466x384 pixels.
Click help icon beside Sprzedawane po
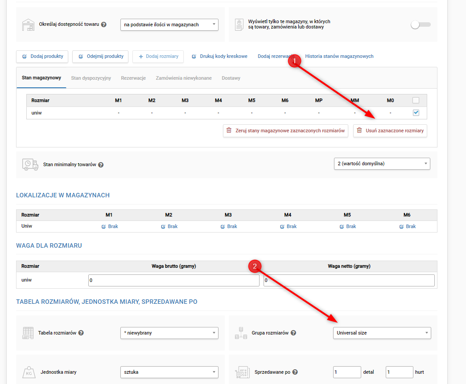point(295,372)
